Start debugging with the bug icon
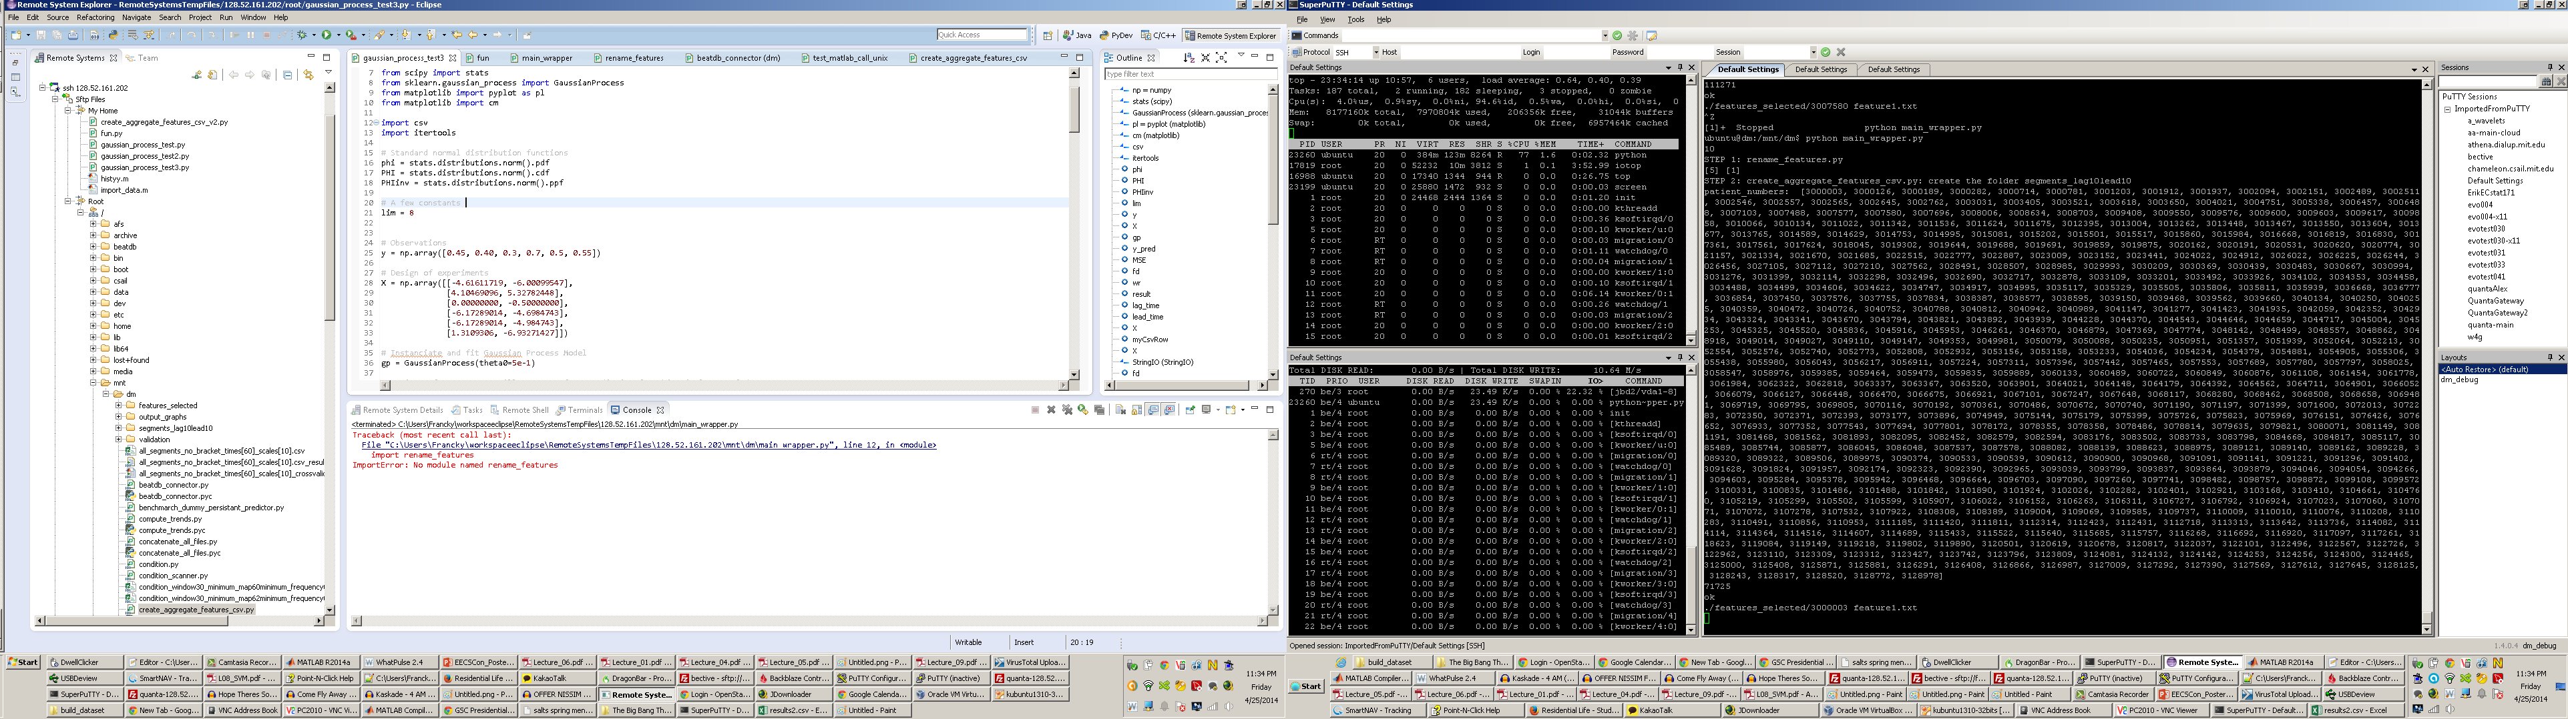2568x719 pixels. (x=302, y=35)
